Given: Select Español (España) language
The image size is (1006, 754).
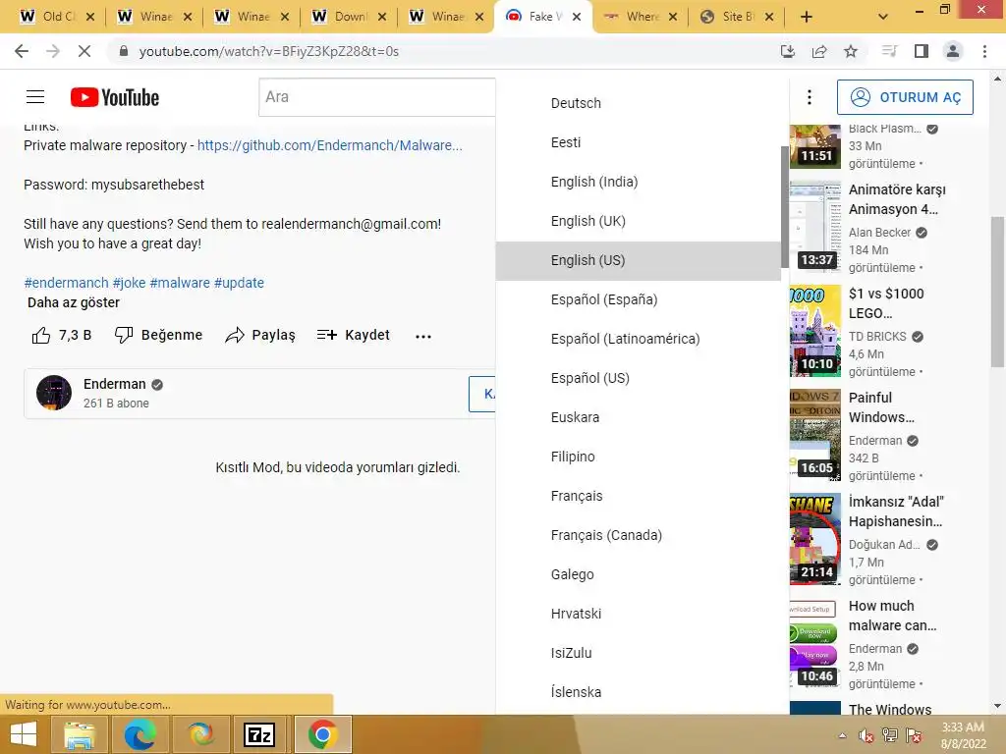Looking at the screenshot, I should [638, 299].
